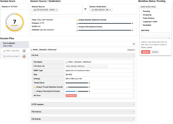Click the score 0 badge of 1004n file
The image size is (173, 124).
pyautogui.click(x=24, y=51)
